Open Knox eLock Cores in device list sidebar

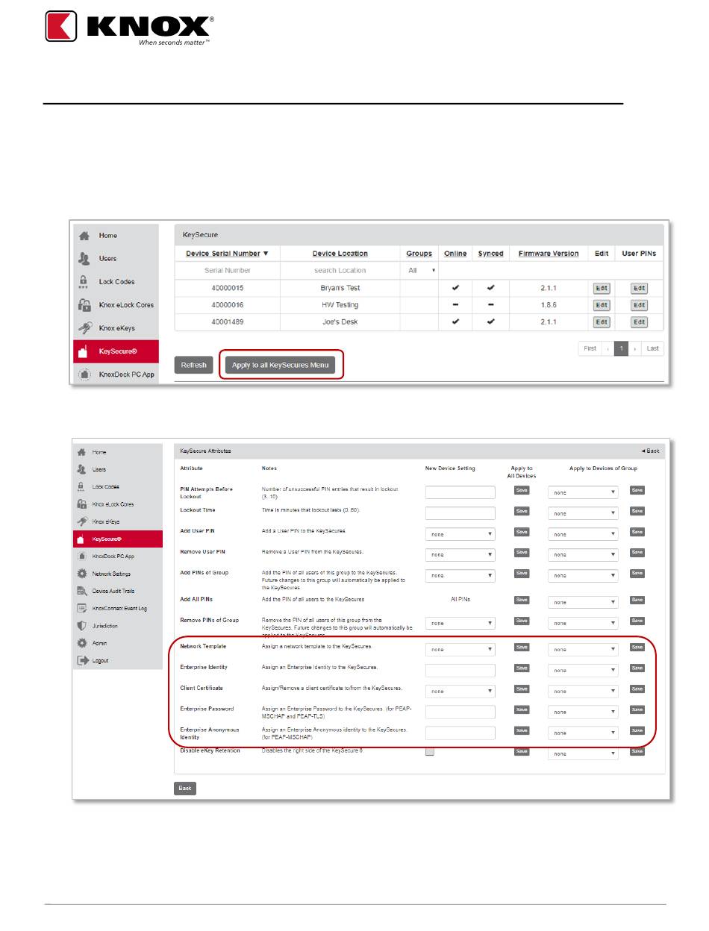116,305
